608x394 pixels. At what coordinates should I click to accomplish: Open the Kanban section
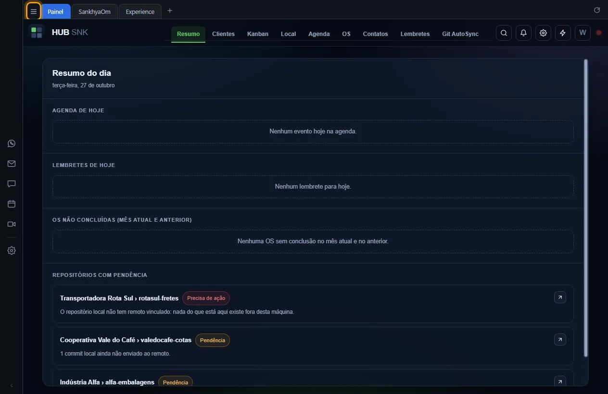point(258,34)
